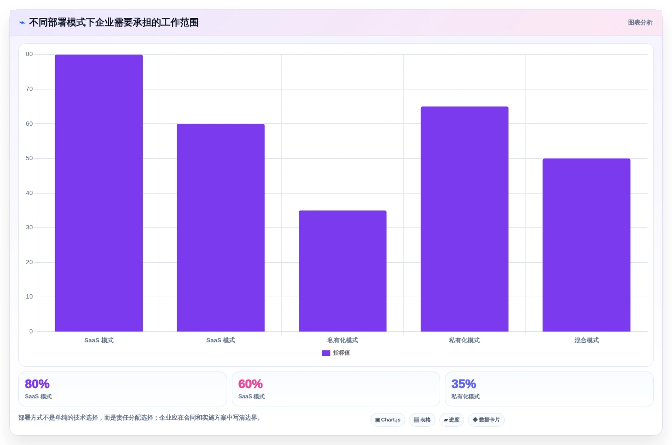Select the 表格 tag chip
Image resolution: width=672 pixels, height=445 pixels.
(422, 420)
